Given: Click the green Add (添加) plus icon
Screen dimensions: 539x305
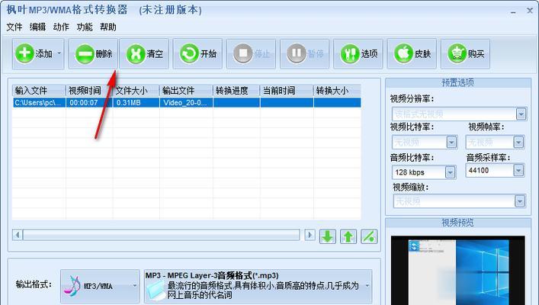Looking at the screenshot, I should [x=24, y=53].
